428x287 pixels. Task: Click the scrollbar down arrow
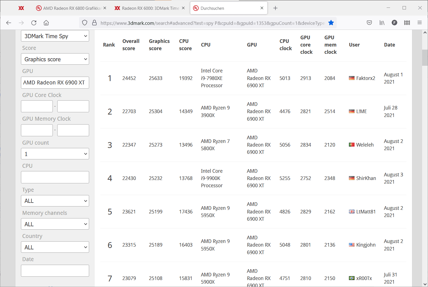tap(425, 284)
